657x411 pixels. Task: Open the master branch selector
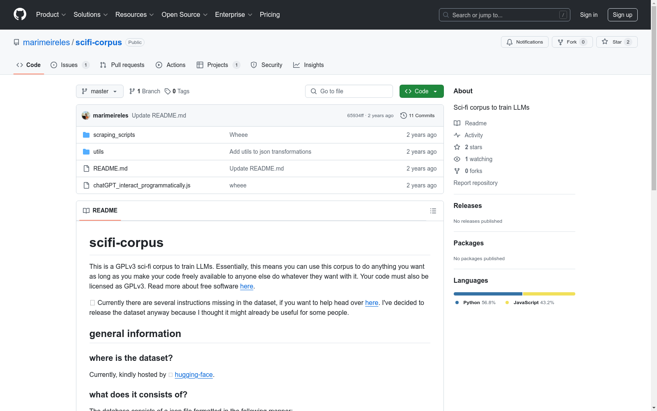click(x=100, y=91)
